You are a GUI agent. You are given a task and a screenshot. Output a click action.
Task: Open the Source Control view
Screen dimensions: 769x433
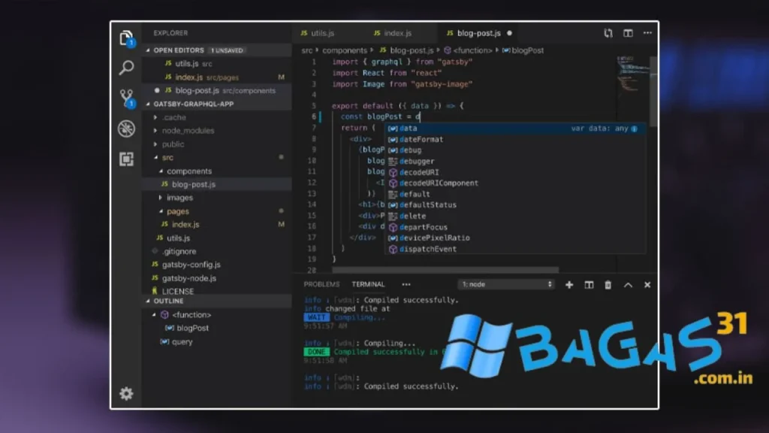[127, 98]
